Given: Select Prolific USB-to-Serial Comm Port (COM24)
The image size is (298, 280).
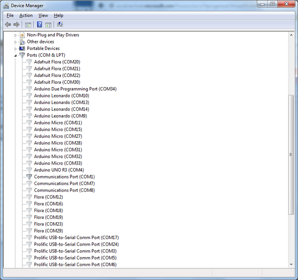Looking at the screenshot, I should click(76, 244).
